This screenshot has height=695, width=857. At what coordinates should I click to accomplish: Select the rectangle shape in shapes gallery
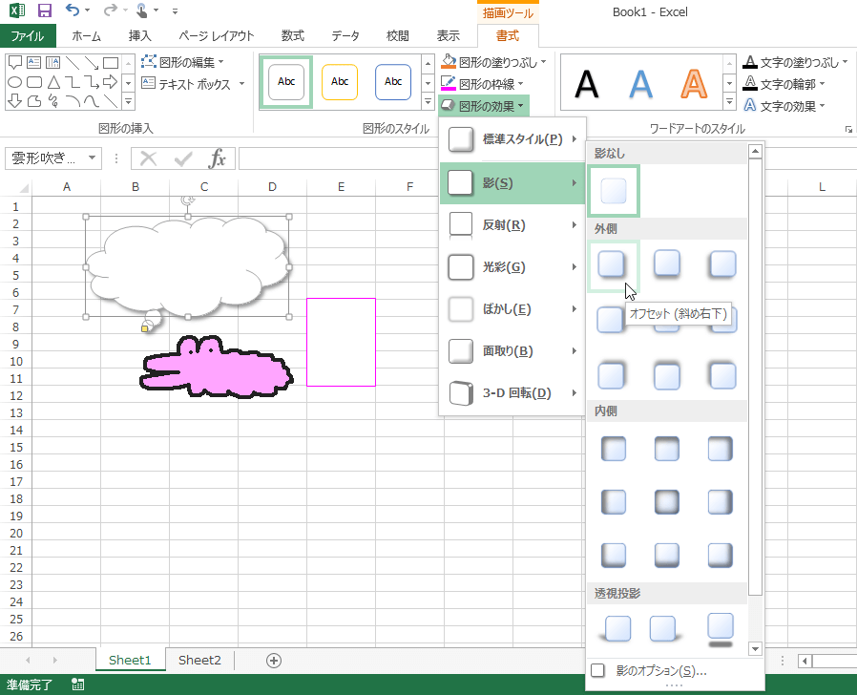[111, 62]
